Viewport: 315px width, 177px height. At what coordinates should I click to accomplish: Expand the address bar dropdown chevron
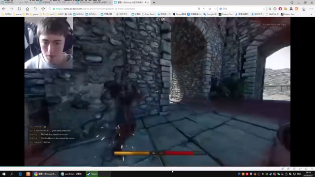215,9
